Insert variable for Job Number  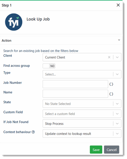click(x=111, y=84)
